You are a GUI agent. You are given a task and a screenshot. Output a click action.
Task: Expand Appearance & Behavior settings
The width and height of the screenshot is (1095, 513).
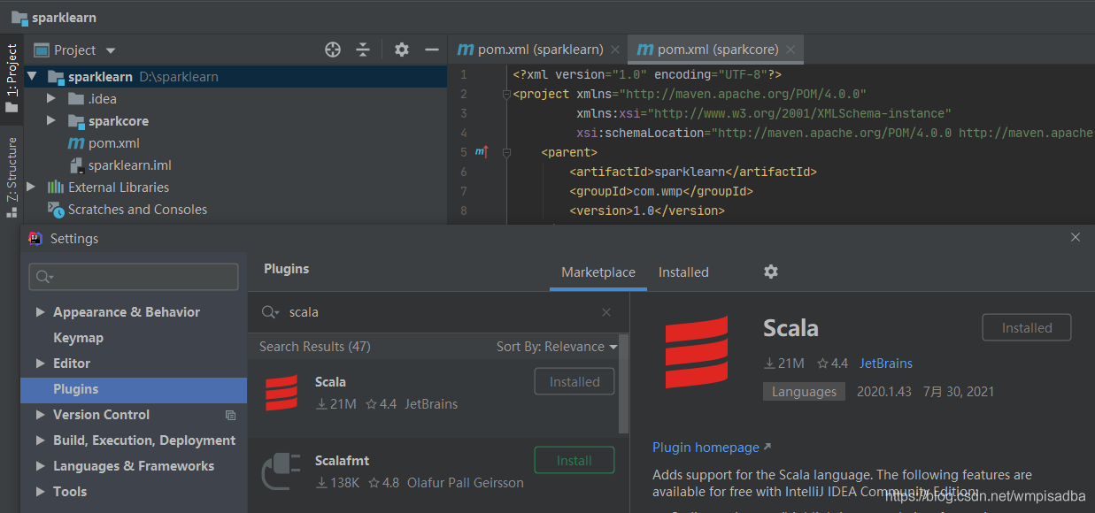(41, 312)
